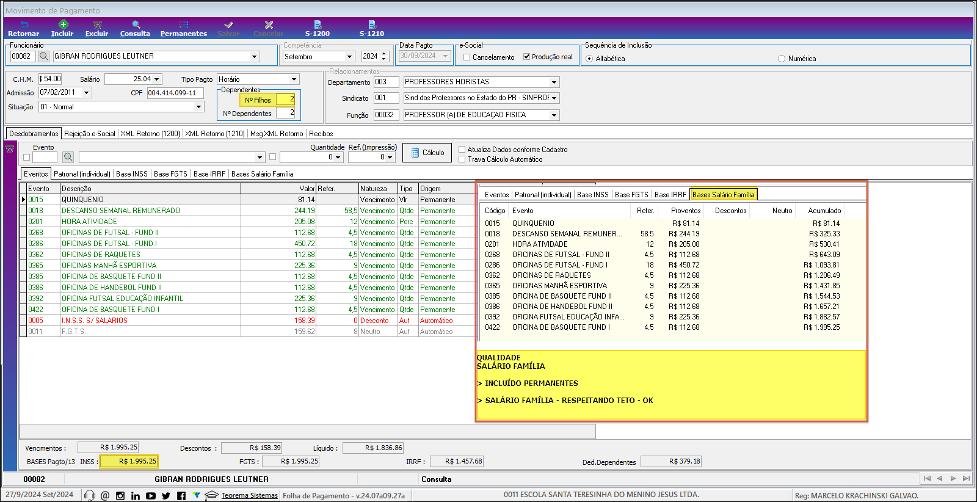Open the S-1210 document icon
Screen dimensions: 977x502
tap(372, 24)
